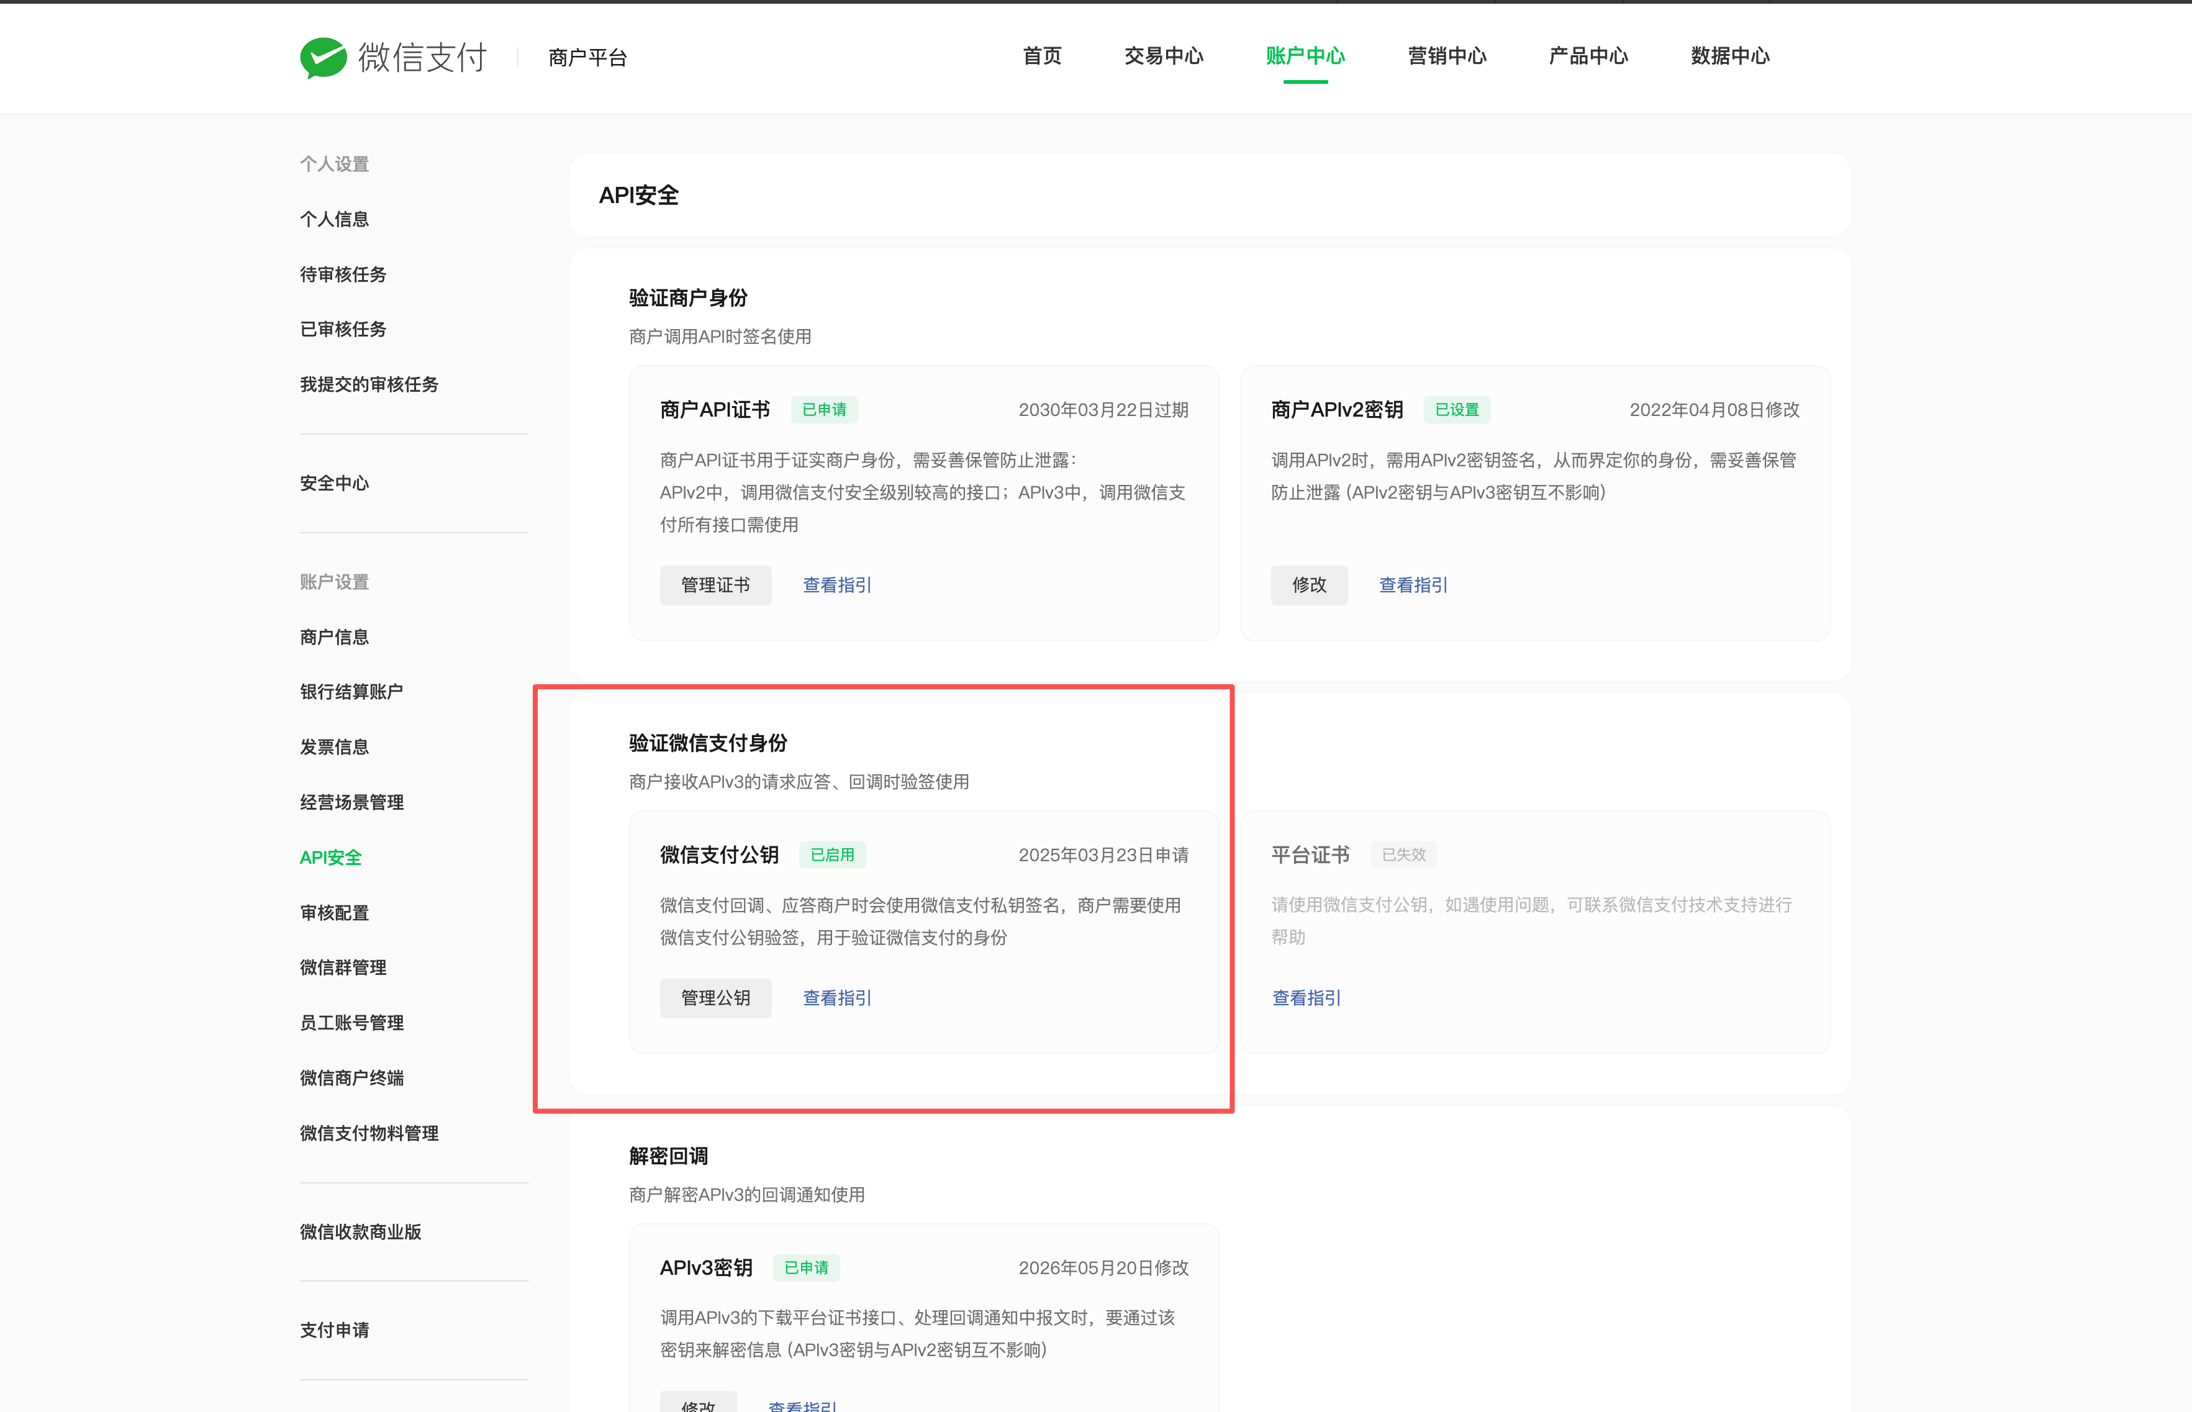Open 营销中心 from the top menu
The width and height of the screenshot is (2192, 1412).
pyautogui.click(x=1447, y=56)
